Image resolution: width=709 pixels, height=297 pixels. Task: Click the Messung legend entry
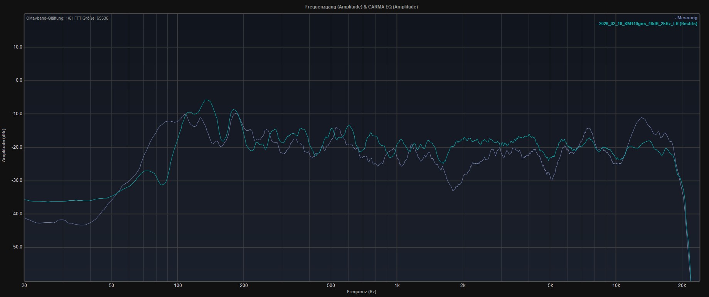click(687, 18)
